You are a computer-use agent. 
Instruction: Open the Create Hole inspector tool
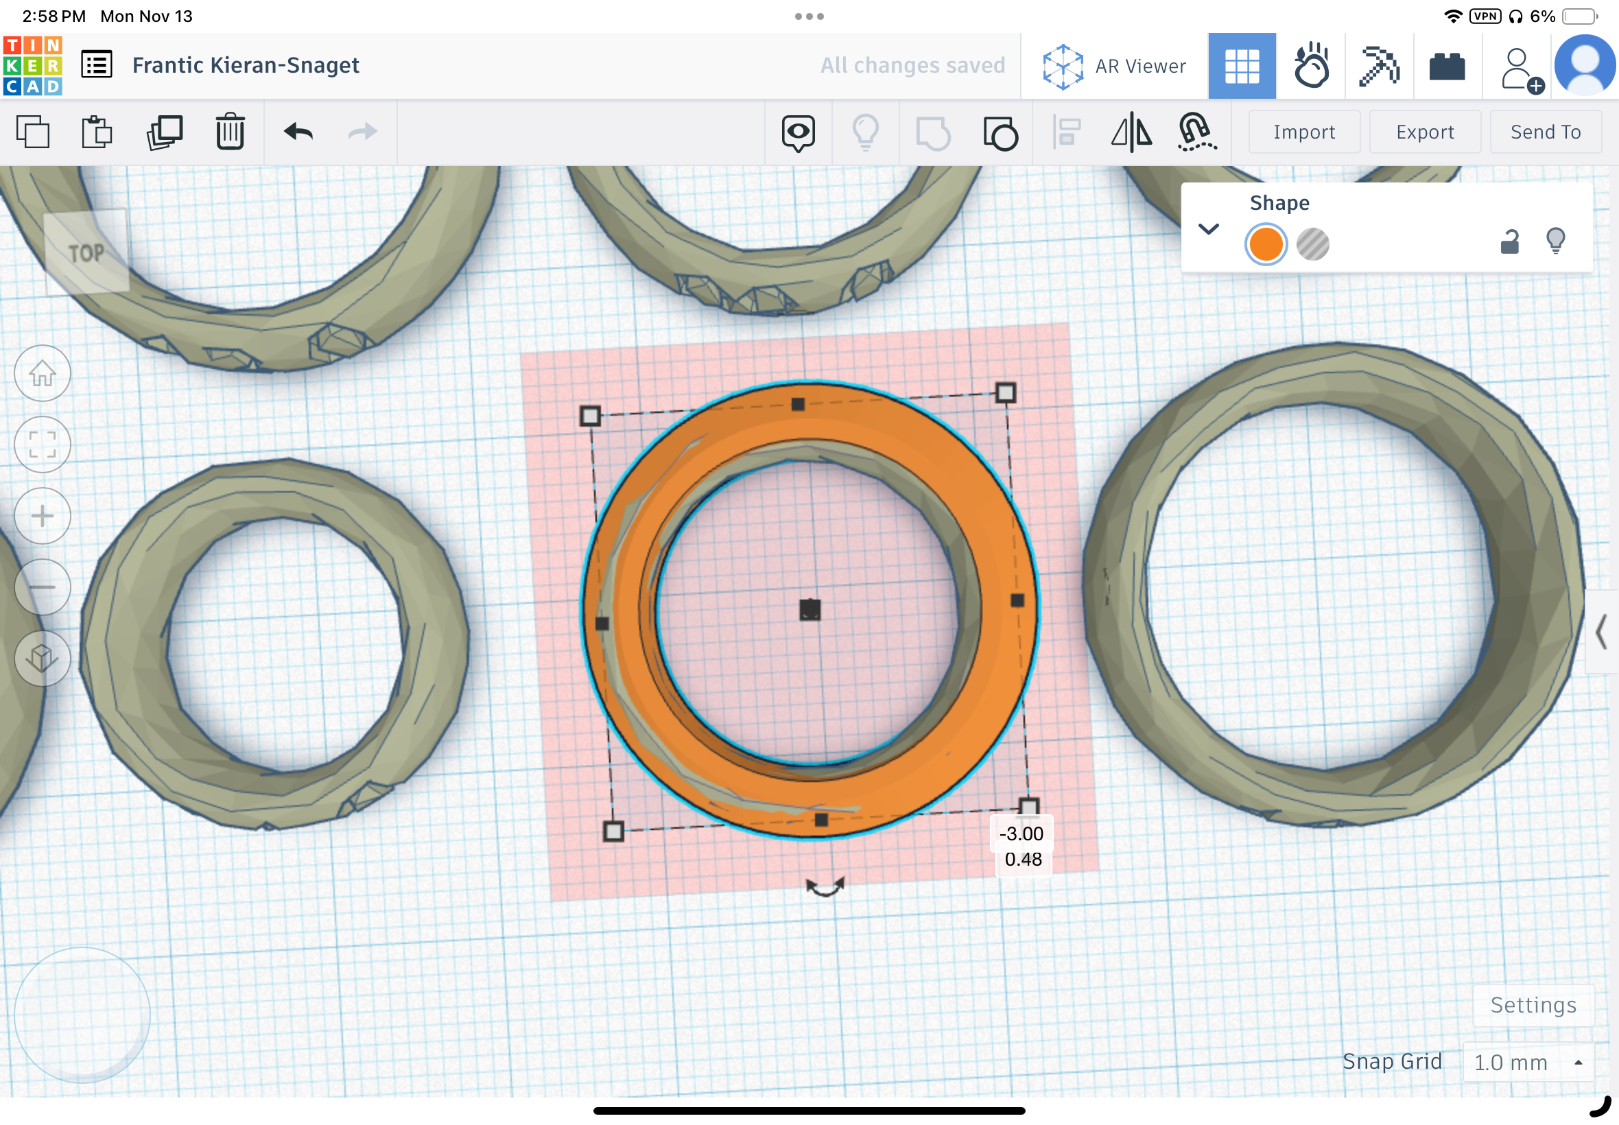coord(1312,244)
